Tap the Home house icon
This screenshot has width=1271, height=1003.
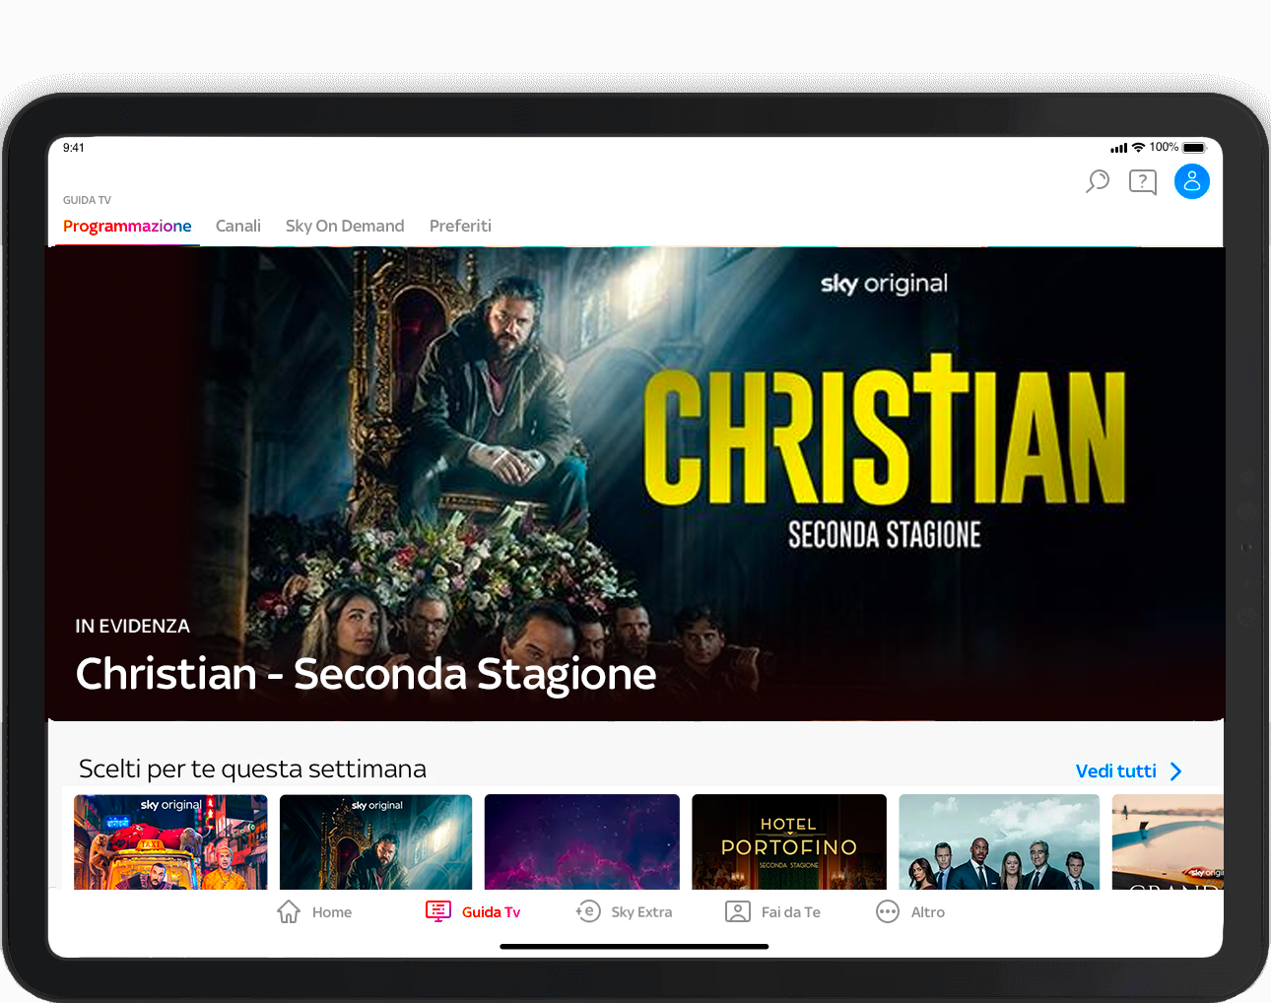pos(289,911)
